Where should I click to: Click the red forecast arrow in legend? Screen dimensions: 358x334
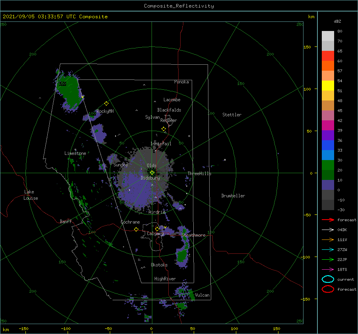(x=328, y=220)
